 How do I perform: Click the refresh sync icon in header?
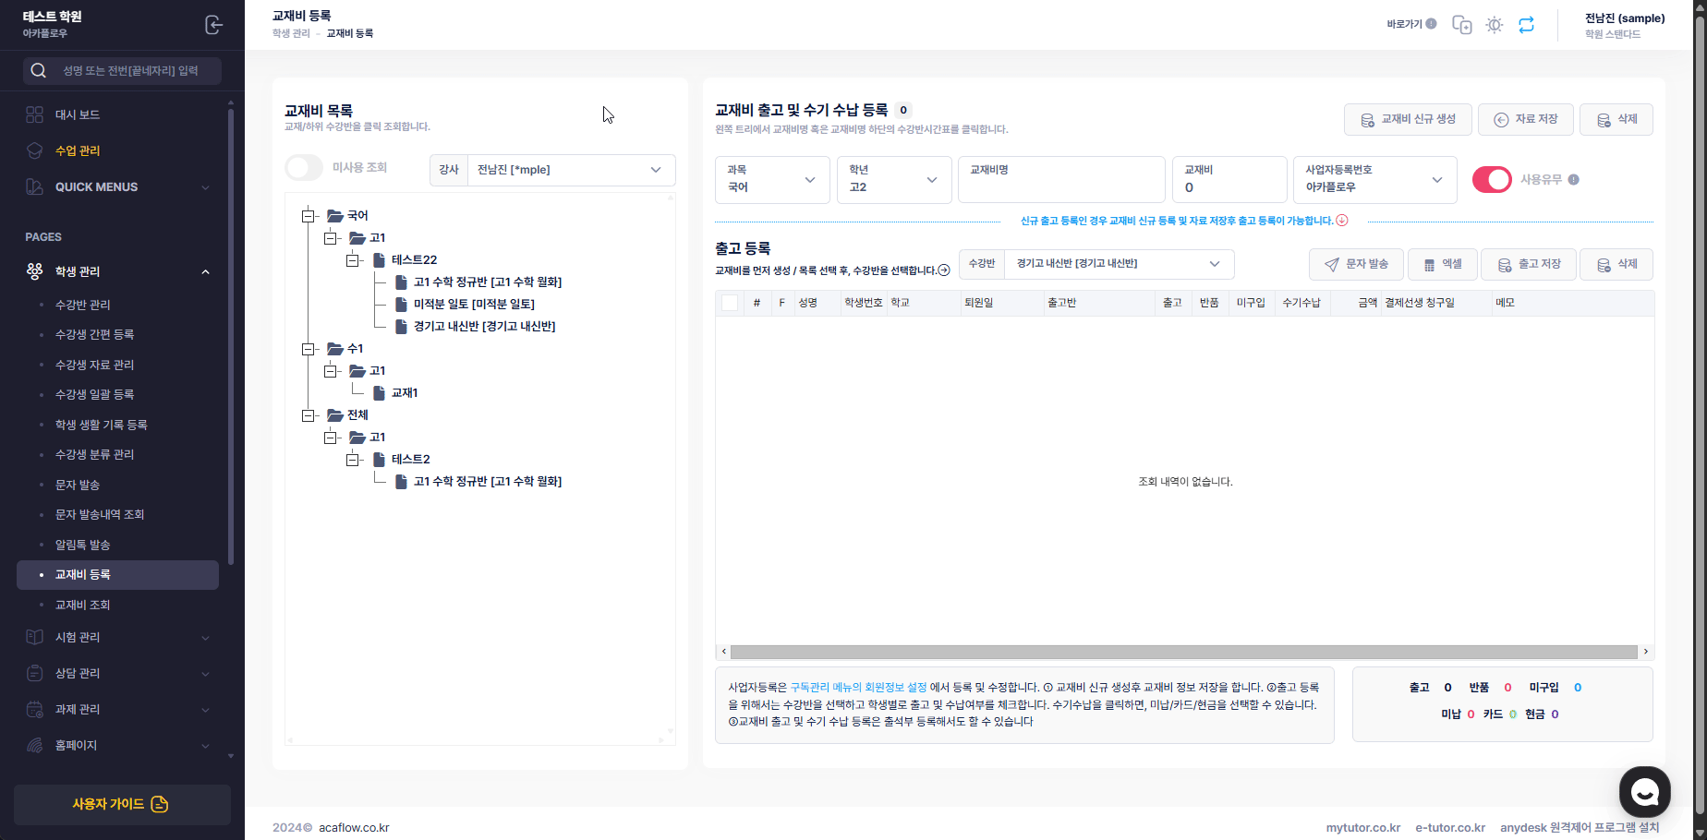point(1526,25)
